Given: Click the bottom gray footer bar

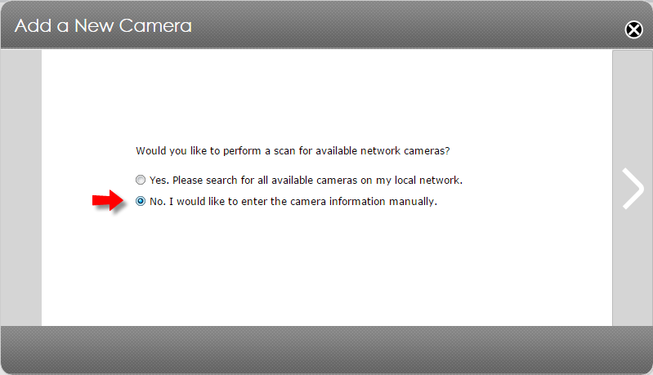Looking at the screenshot, I should click(x=327, y=350).
